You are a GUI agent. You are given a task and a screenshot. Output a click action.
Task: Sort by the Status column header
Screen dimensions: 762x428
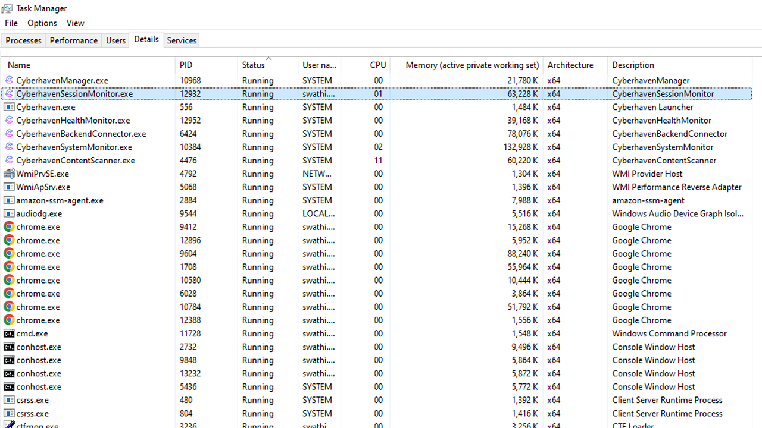point(254,65)
